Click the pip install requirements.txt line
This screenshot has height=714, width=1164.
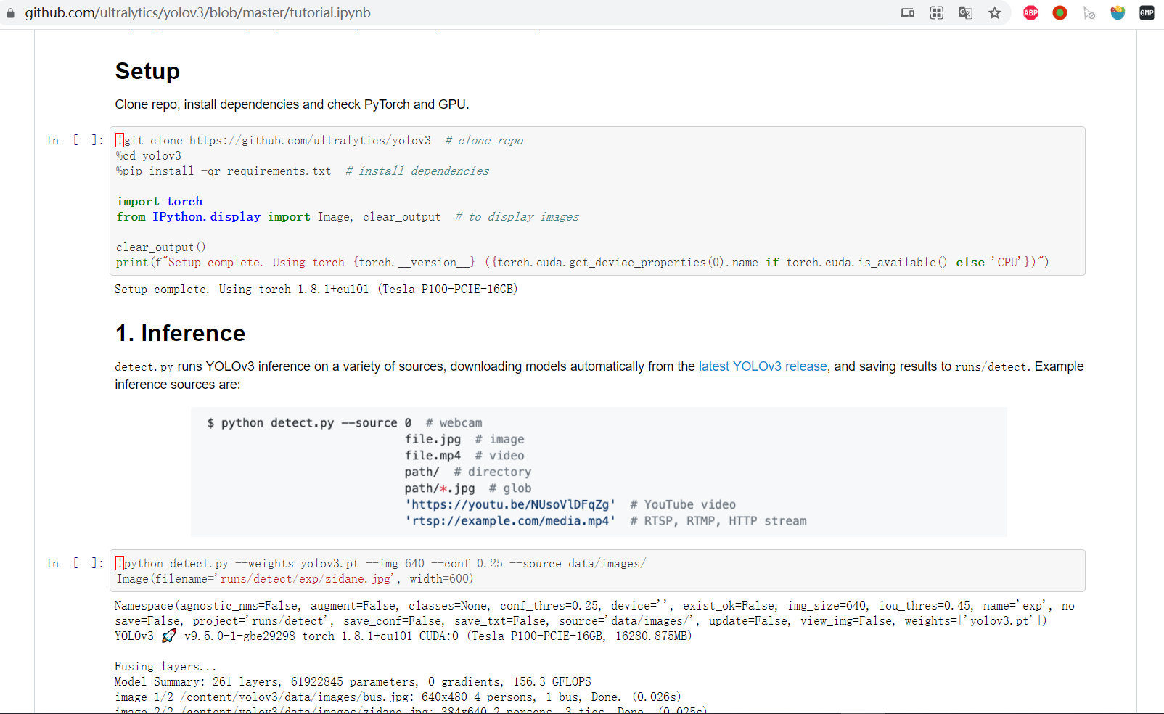coord(303,171)
